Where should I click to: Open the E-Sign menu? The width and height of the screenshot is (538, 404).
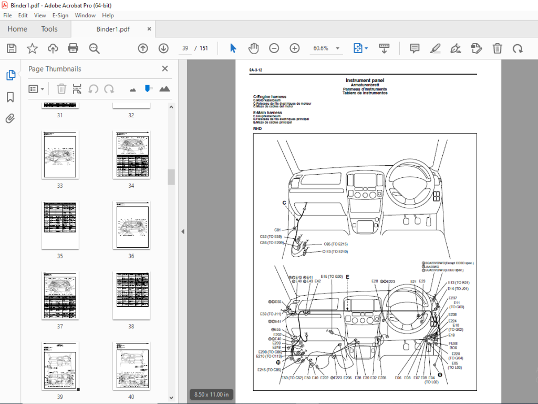tap(60, 15)
